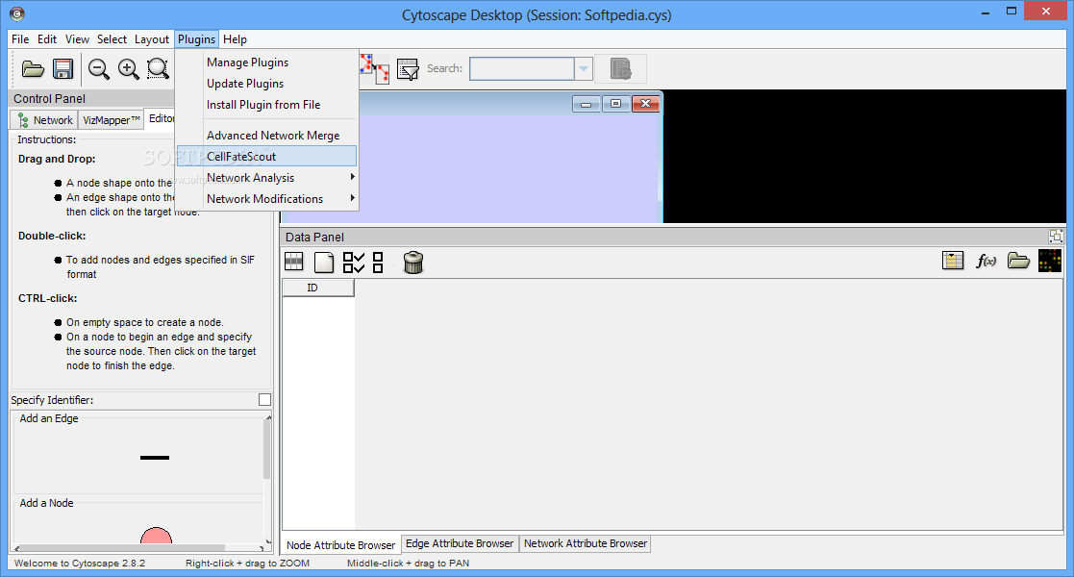Viewport: 1074px width, 577px height.
Task: Switch to the VizMapper tab
Action: click(x=111, y=120)
